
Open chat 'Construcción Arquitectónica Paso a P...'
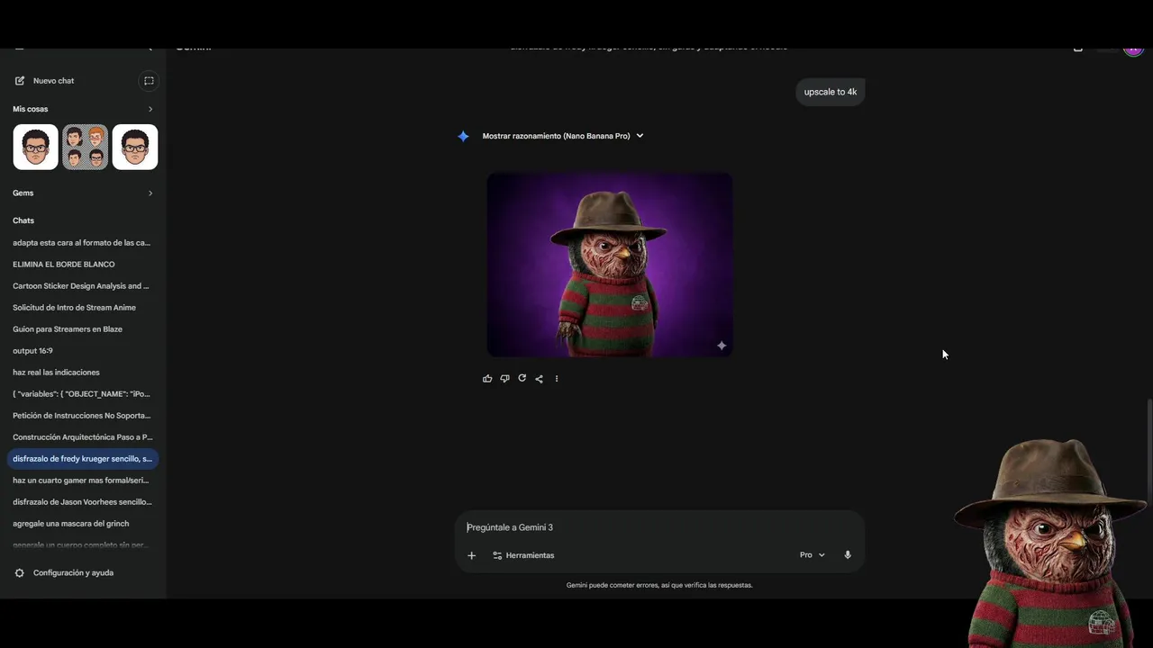coord(82,437)
